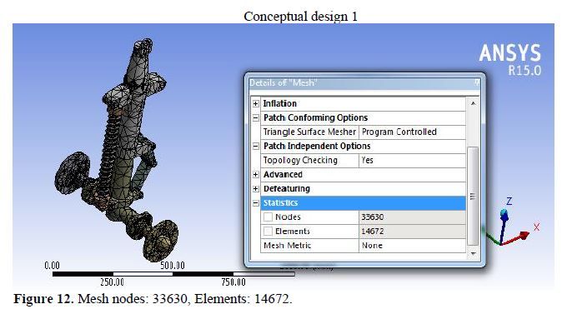Click the Patch Independent Options label
The width and height of the screenshot is (572, 314).
[x=317, y=146]
